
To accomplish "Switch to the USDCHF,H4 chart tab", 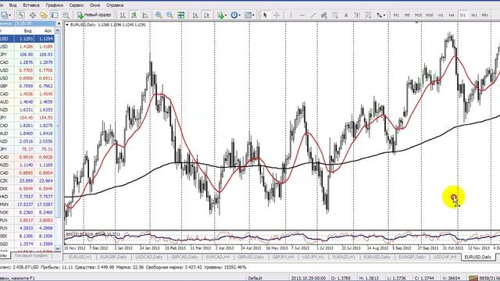I will click(x=445, y=257).
